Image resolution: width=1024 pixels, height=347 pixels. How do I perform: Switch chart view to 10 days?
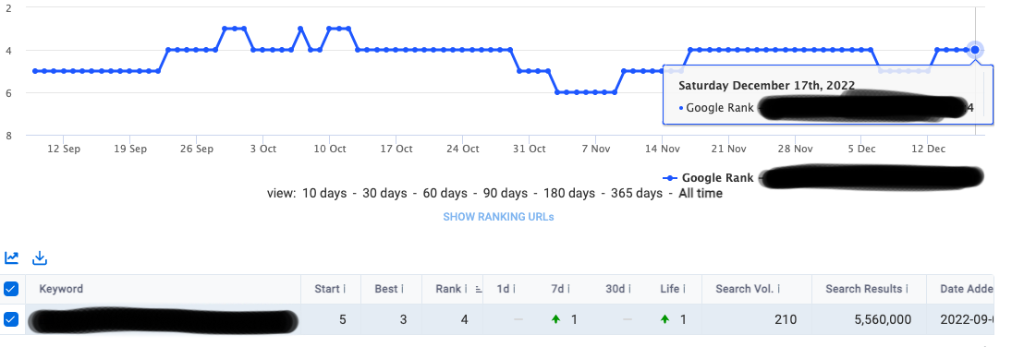(x=323, y=194)
